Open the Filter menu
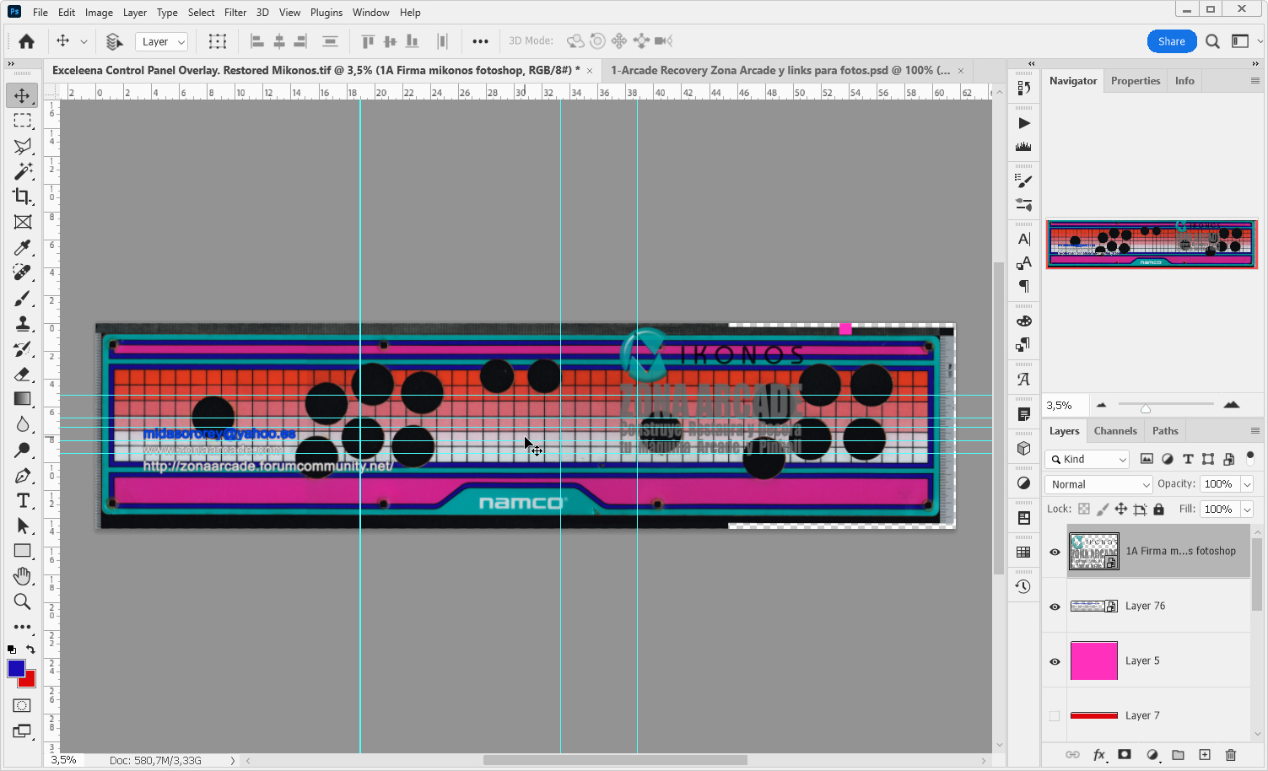Viewport: 1268px width, 771px height. [235, 12]
